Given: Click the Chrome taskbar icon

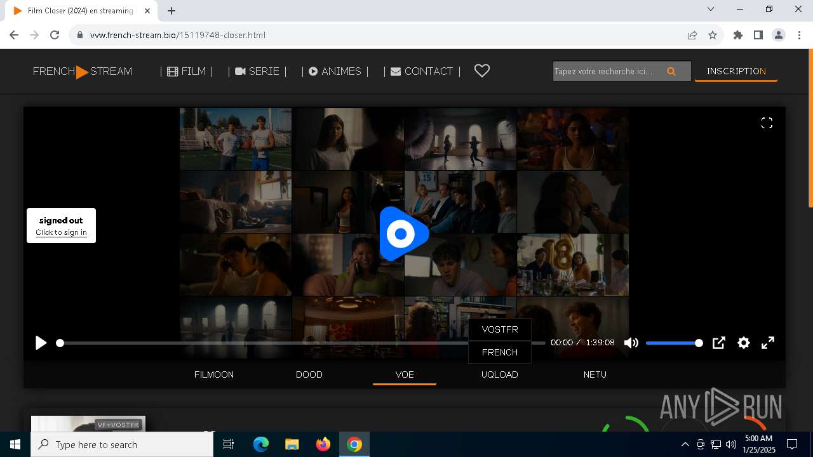Looking at the screenshot, I should point(354,444).
